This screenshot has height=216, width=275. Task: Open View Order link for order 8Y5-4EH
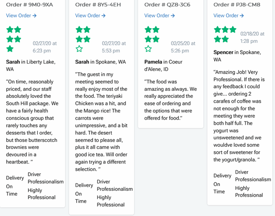pos(90,15)
